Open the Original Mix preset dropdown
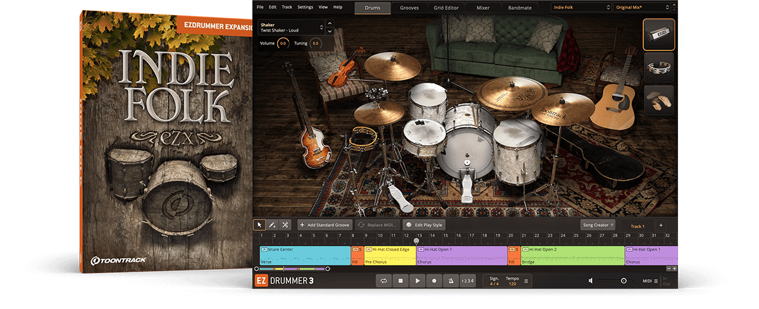 pyautogui.click(x=643, y=7)
